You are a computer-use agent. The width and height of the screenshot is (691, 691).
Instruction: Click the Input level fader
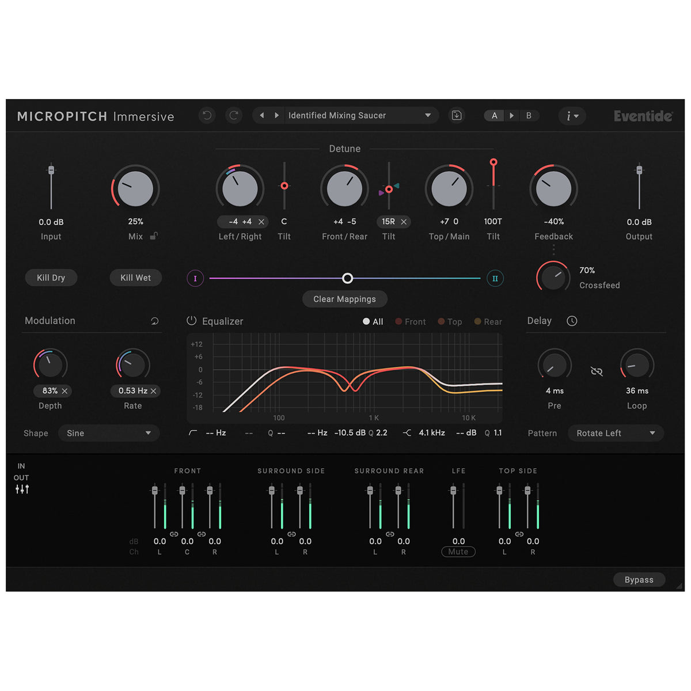click(x=51, y=170)
